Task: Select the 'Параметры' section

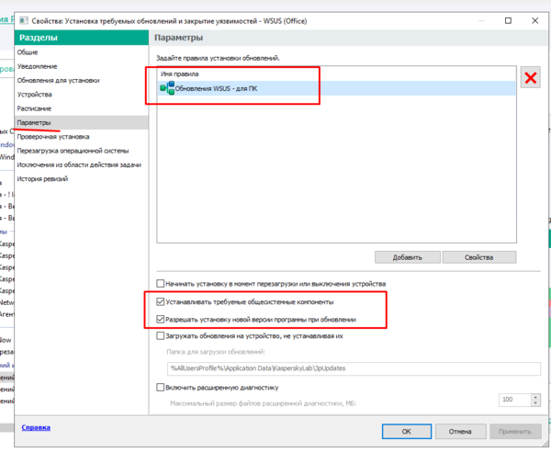Action: pos(81,122)
